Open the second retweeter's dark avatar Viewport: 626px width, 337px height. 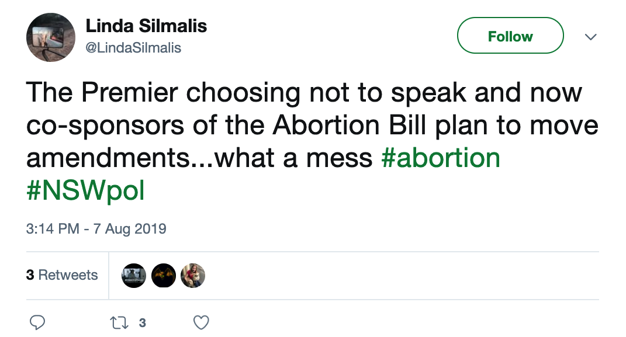(164, 276)
